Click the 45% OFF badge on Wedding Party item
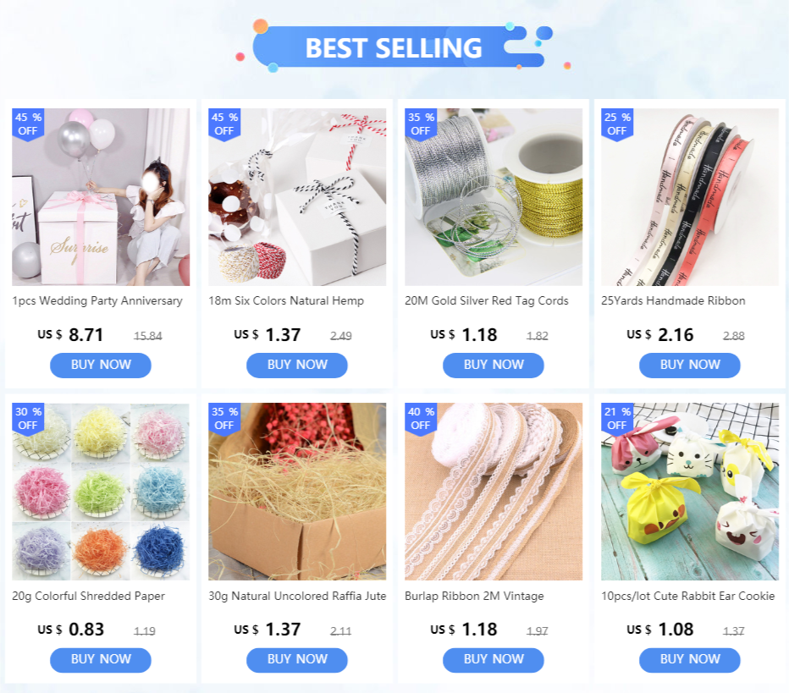This screenshot has width=789, height=693. [x=28, y=124]
